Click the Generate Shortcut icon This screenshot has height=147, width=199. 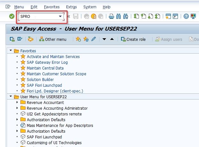(x=175, y=16)
